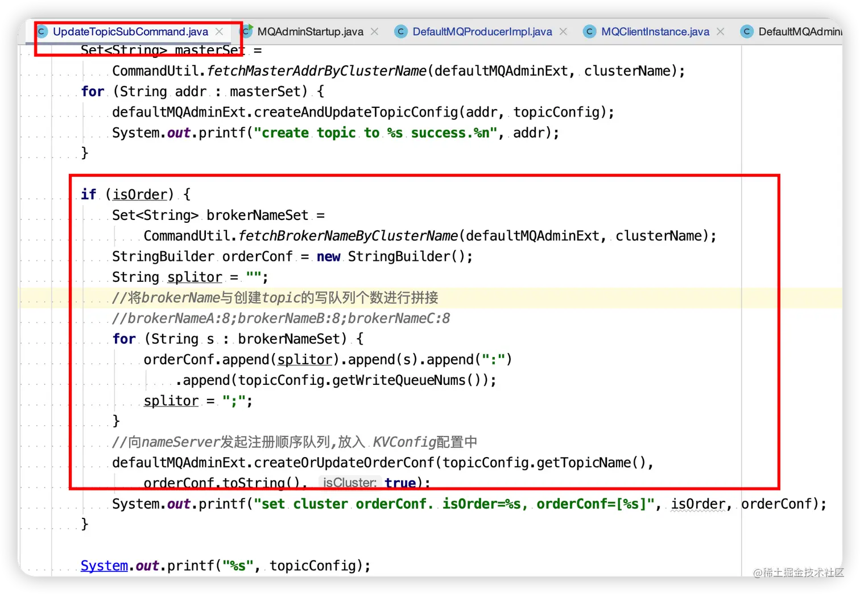The width and height of the screenshot is (860, 594).
Task: Click the "create topic to %s success.%n" string
Action: click(x=376, y=133)
